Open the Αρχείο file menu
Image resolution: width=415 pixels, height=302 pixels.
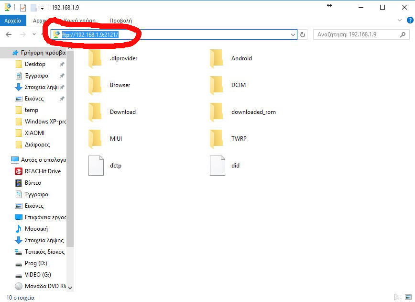click(13, 21)
